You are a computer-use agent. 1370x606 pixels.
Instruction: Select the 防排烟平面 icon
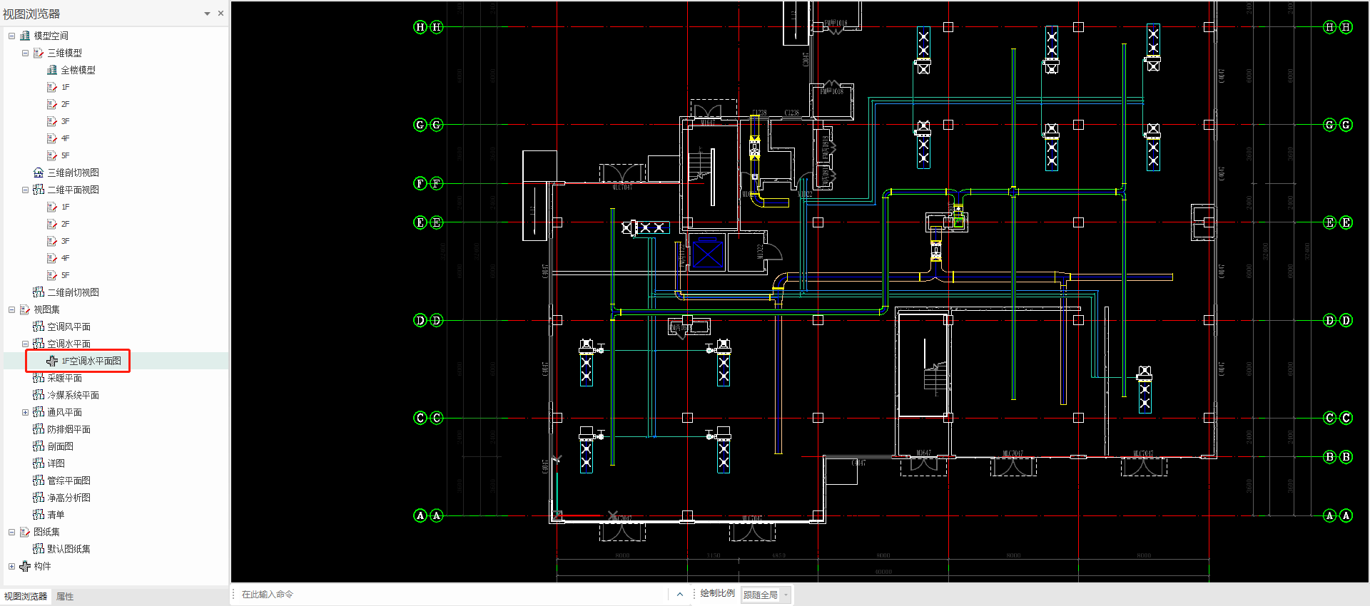(39, 429)
